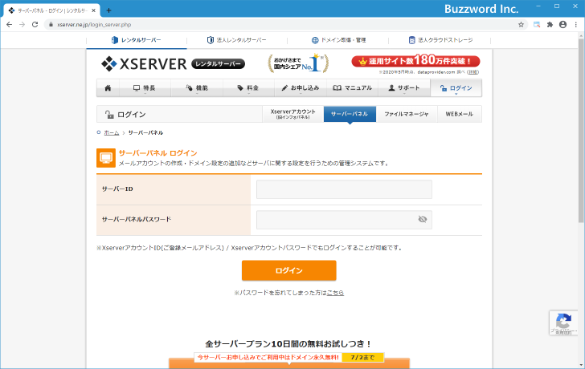Viewport: 585px width, 369px height.
Task: Click the サーバーID input field
Action: click(344, 189)
